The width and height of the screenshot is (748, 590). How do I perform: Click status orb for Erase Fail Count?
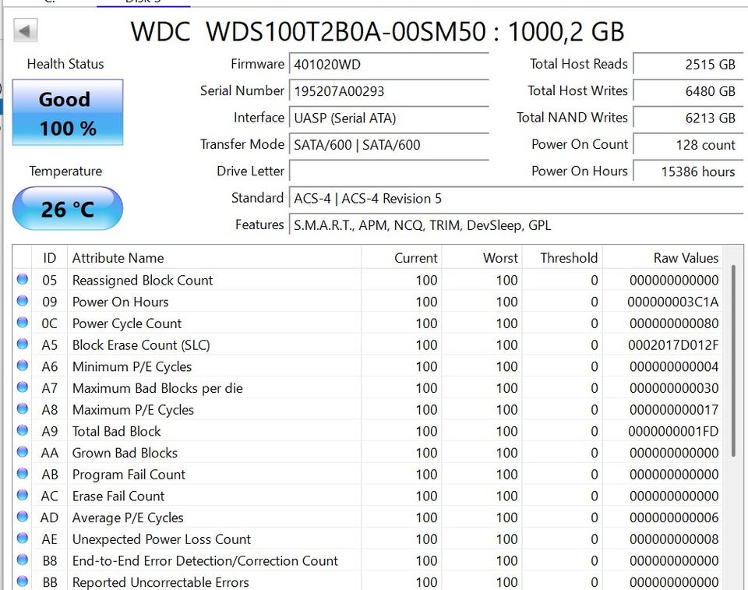pyautogui.click(x=23, y=495)
